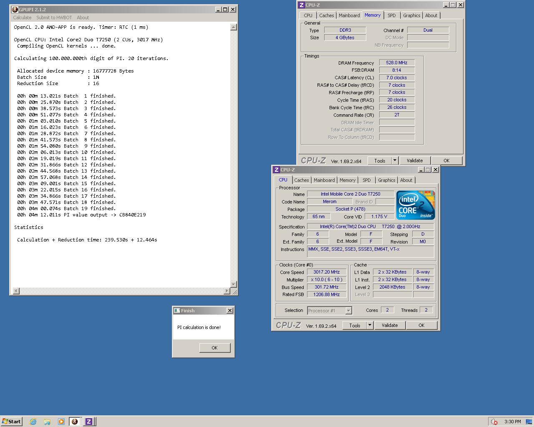Viewport: 534px width, 427px height.
Task: Maximize the GPUPI window
Action: [225, 9]
